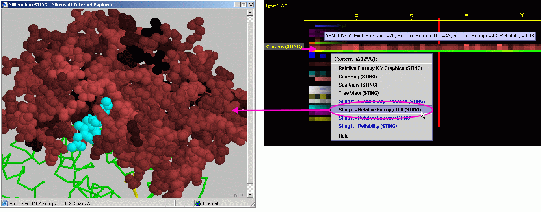Click the vertical scrollbar up arrow
541x212 pixels.
tap(250, 12)
